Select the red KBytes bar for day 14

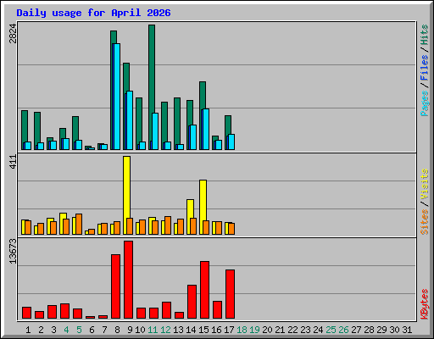tap(192, 302)
